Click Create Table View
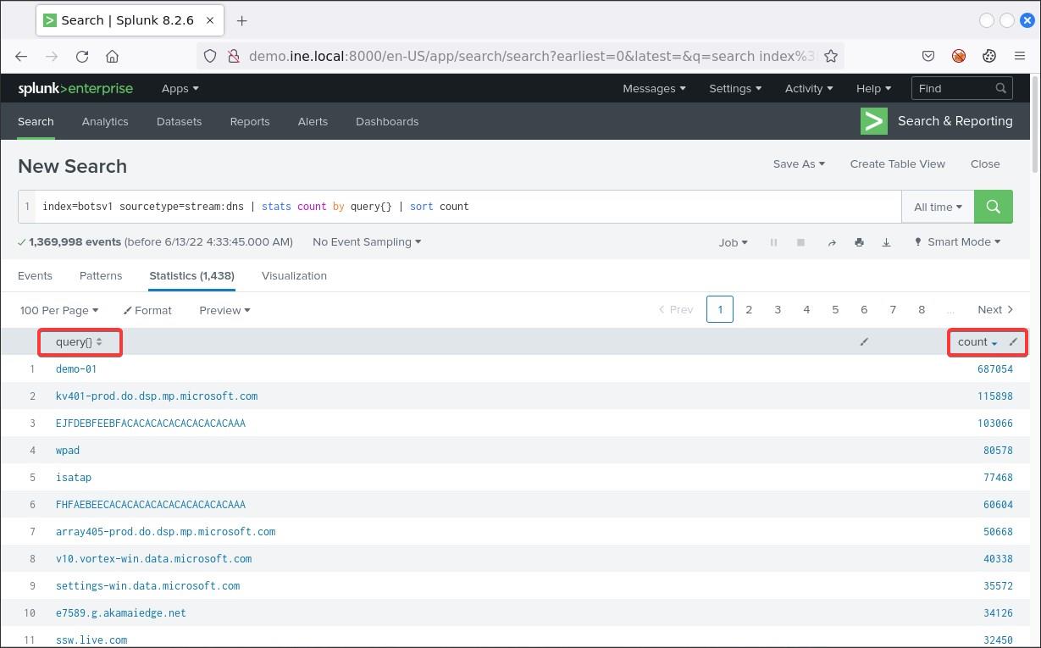Screen dimensions: 1041x648 pos(897,164)
